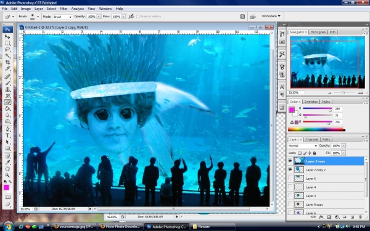Hide the Layer 2 copy 2 layer
This screenshot has width=370, height=231.
pos(290,170)
